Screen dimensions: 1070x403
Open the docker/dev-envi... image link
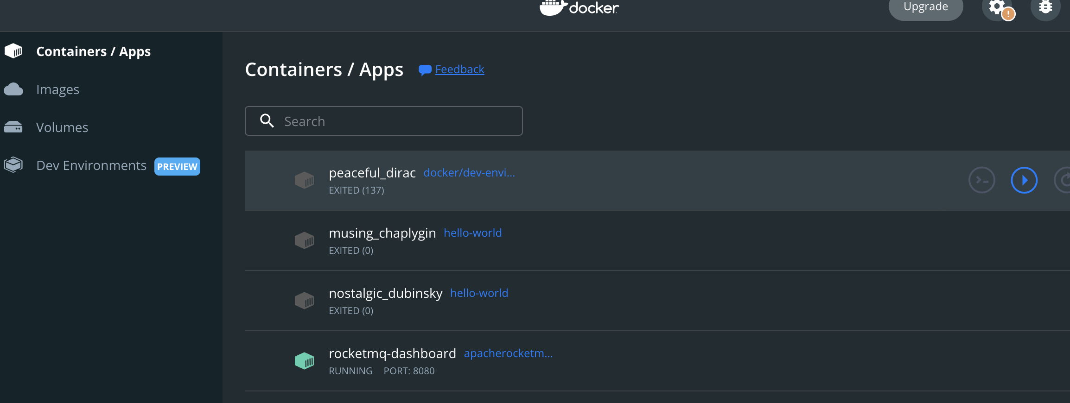click(x=469, y=172)
